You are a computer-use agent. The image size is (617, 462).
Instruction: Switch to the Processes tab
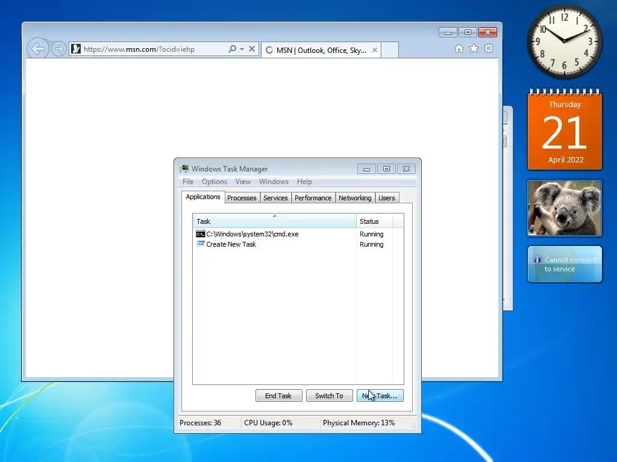[x=242, y=198]
